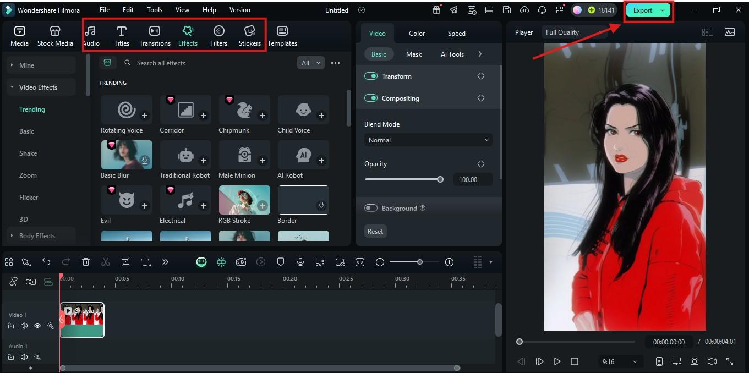Switch to the Color properties tab

coord(417,34)
